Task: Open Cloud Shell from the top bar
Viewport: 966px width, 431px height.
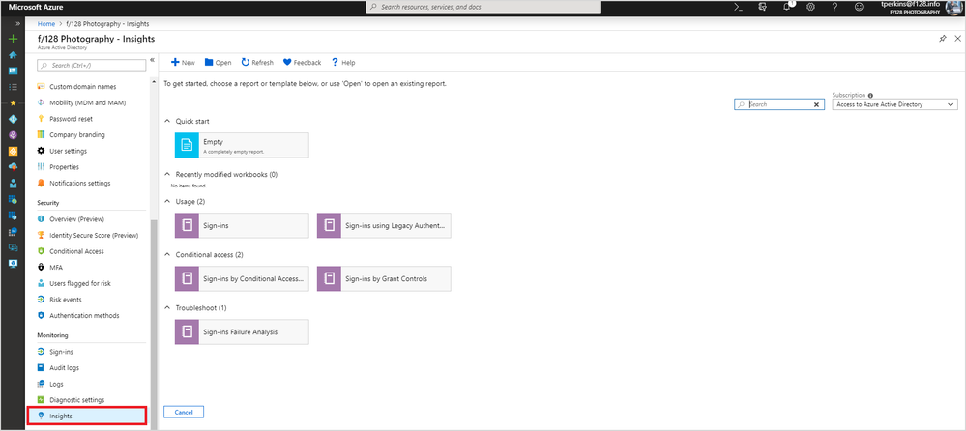Action: pyautogui.click(x=738, y=8)
